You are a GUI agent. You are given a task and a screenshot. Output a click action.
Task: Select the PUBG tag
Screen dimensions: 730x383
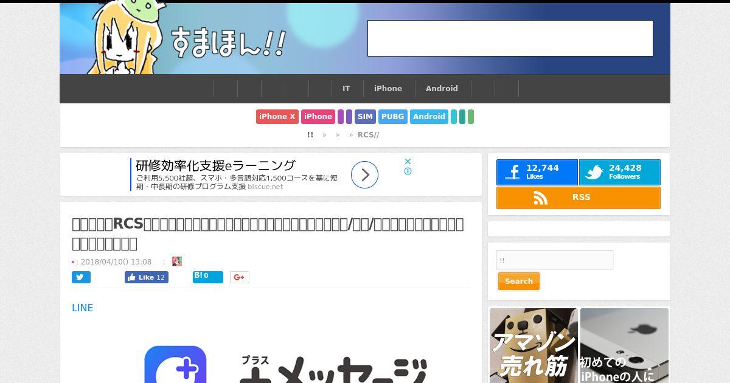pyautogui.click(x=393, y=117)
